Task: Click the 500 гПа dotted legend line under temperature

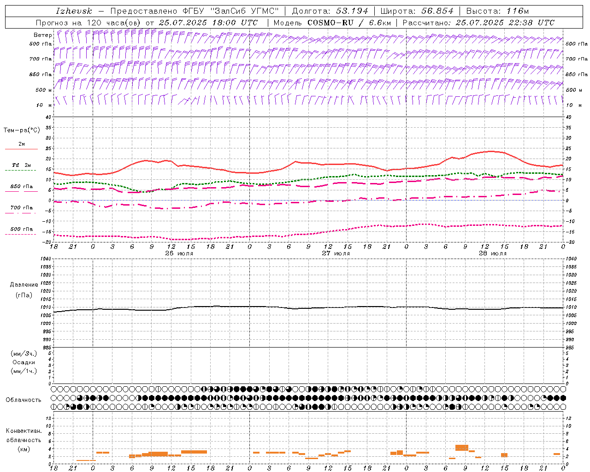Action: (21, 235)
